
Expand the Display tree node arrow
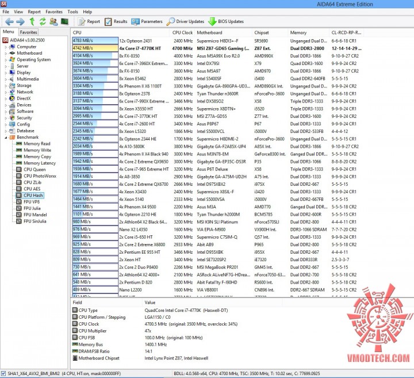pyautogui.click(x=6, y=73)
